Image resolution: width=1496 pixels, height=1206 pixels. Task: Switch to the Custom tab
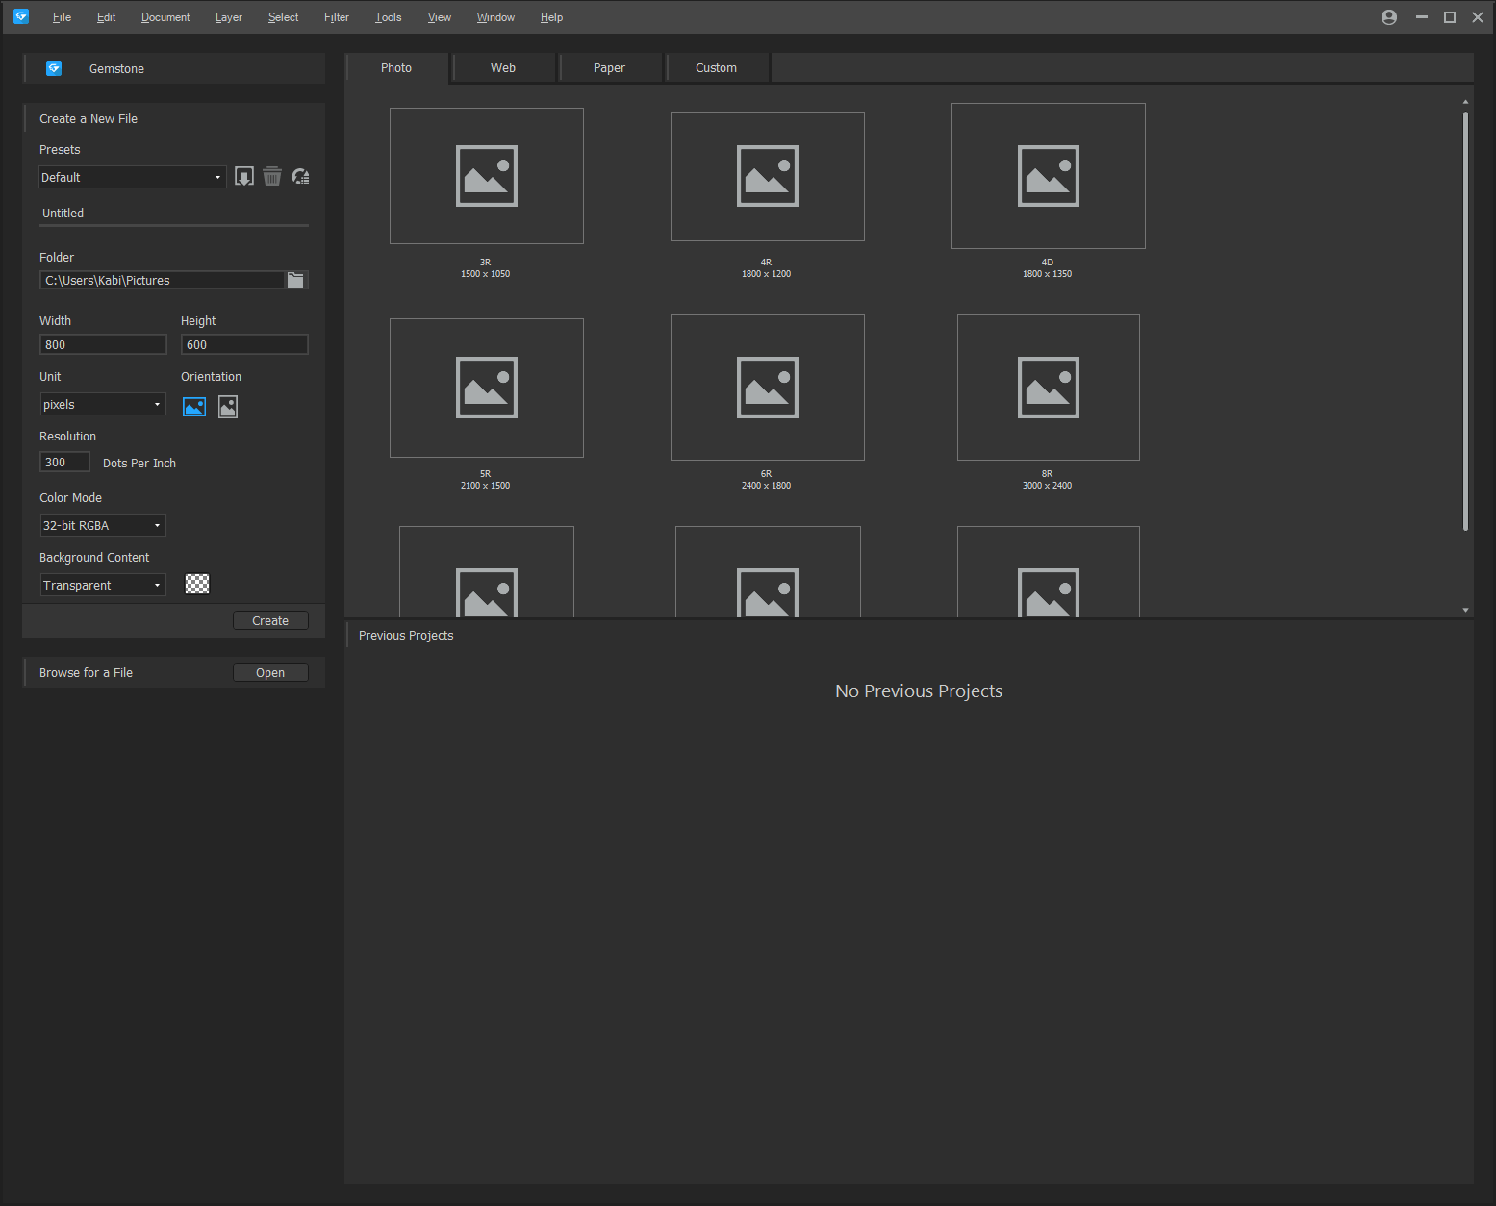pyautogui.click(x=716, y=68)
